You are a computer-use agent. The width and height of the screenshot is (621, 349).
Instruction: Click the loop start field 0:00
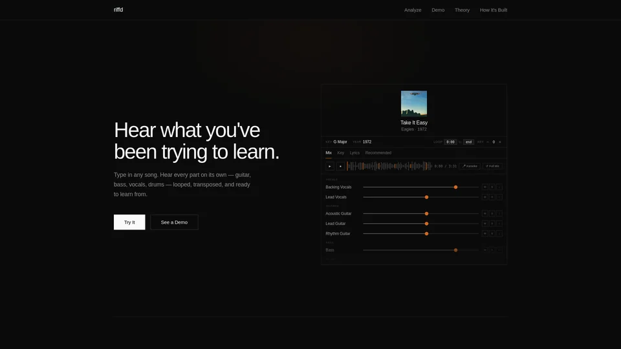tap(450, 142)
